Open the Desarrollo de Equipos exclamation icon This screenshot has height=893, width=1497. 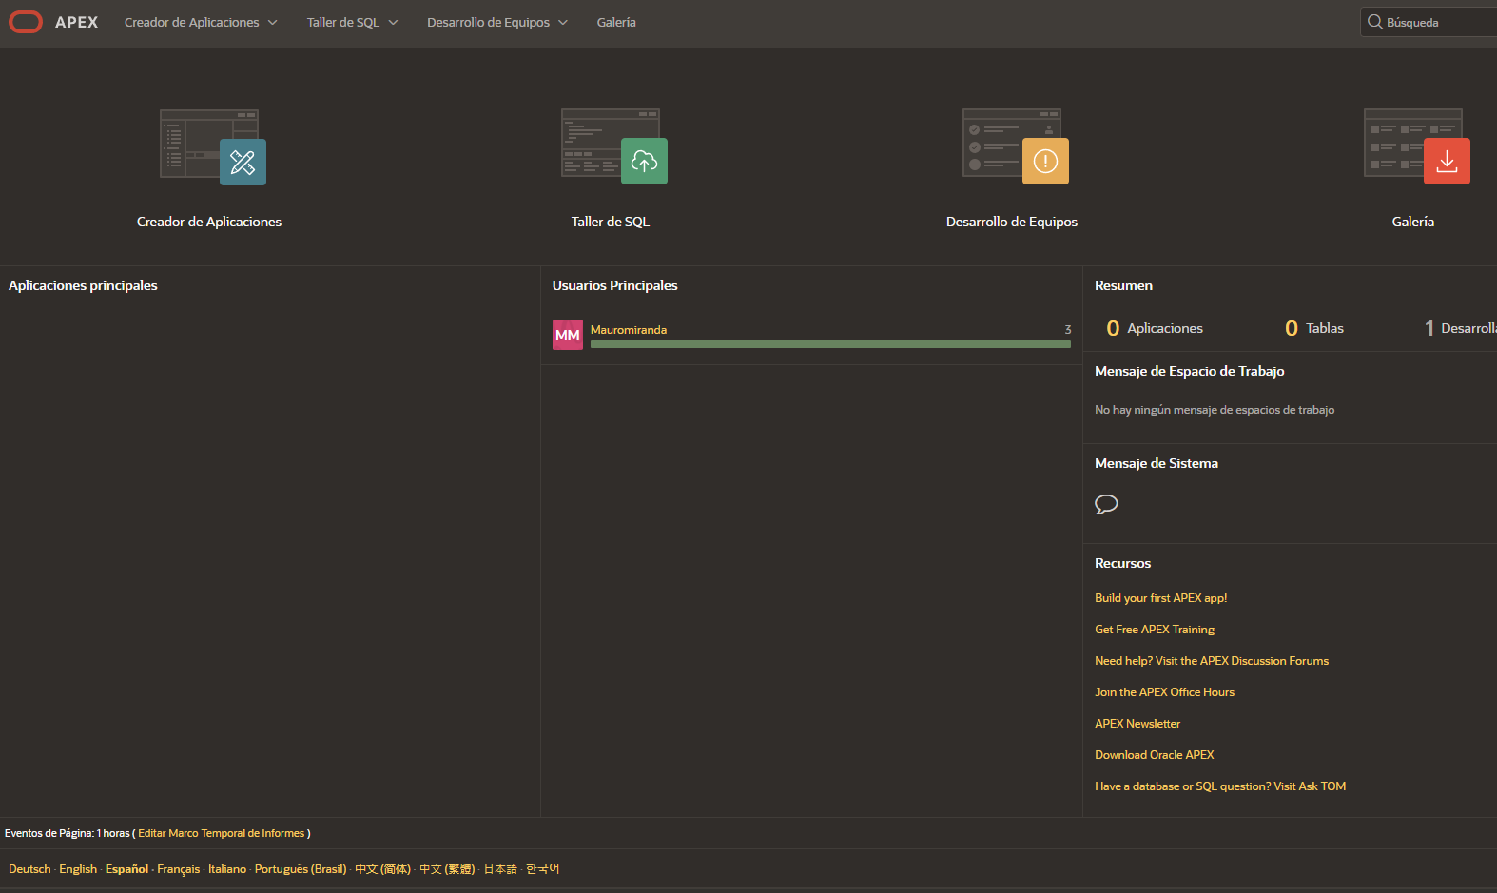tap(1045, 162)
